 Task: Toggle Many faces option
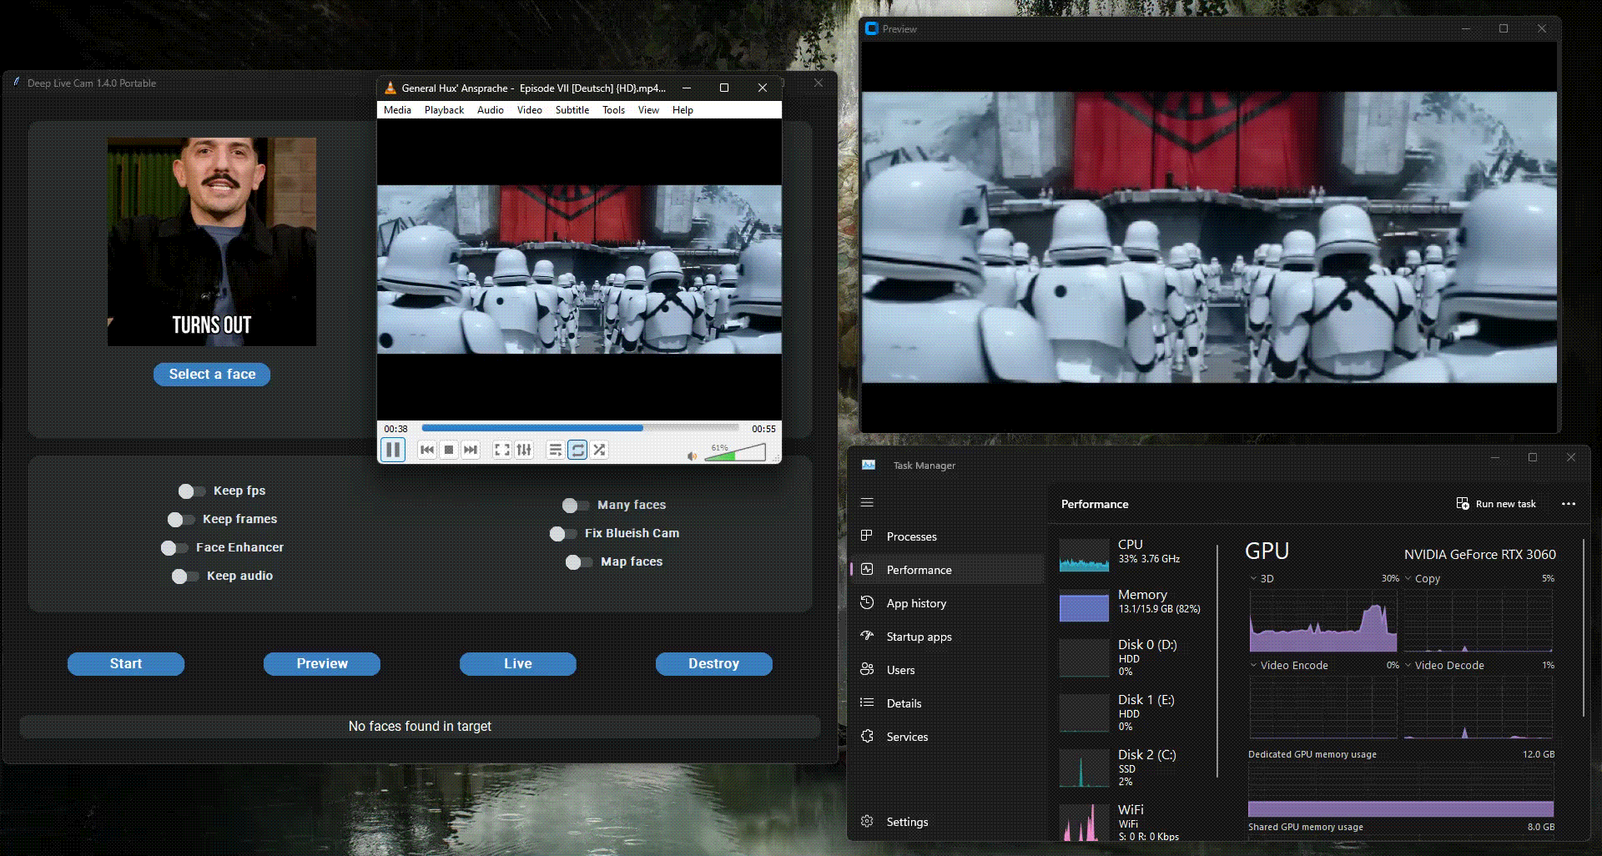pos(575,506)
